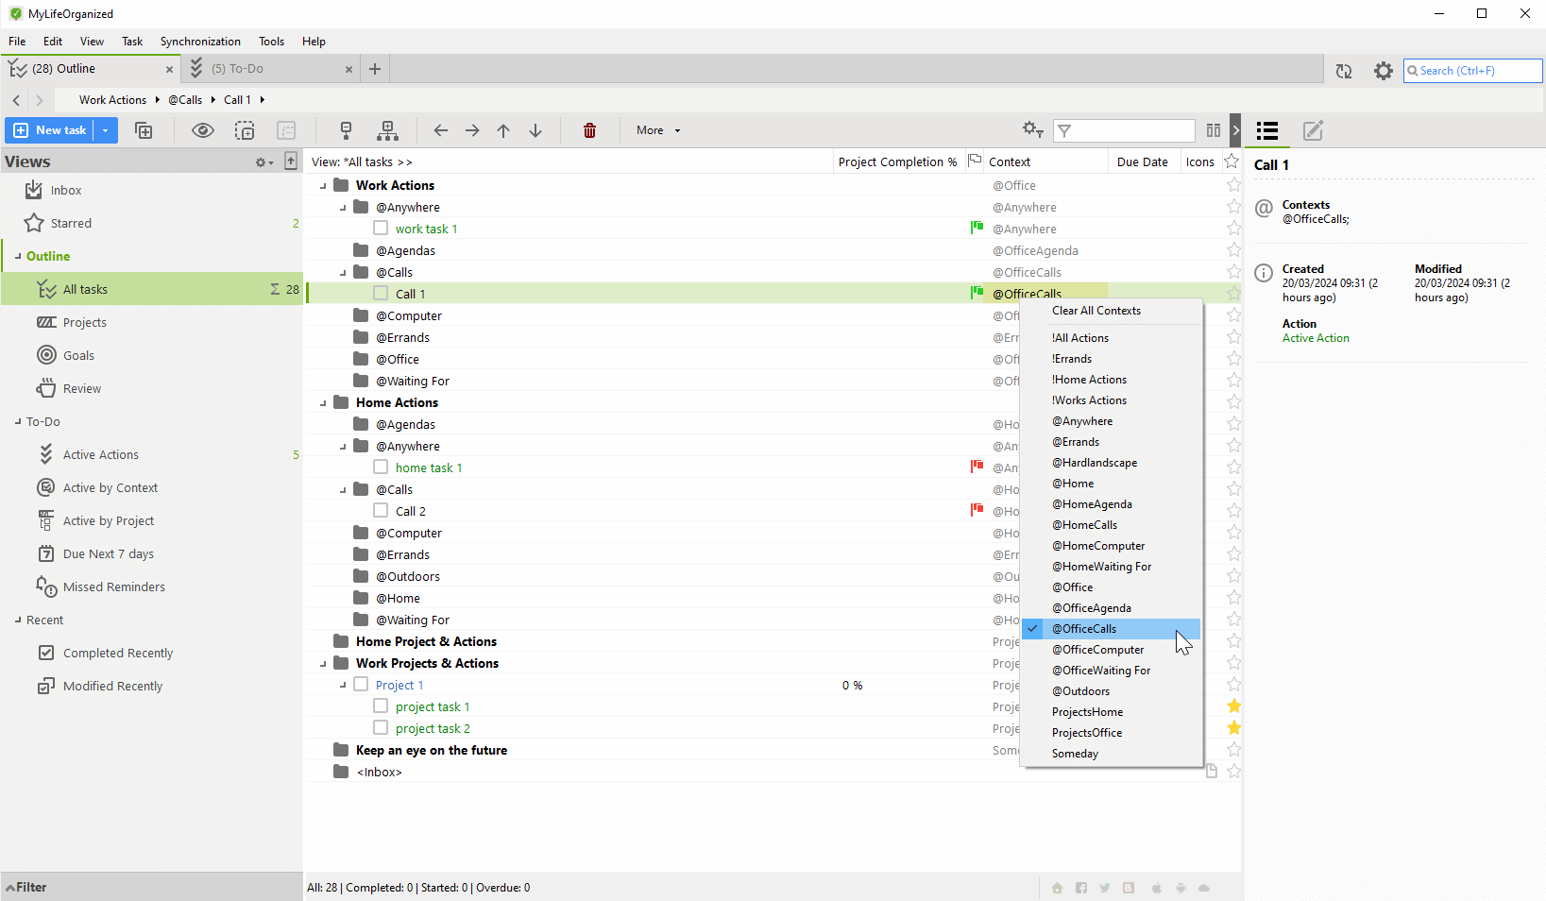The width and height of the screenshot is (1546, 901).
Task: Open the Synchronization menu
Action: coord(200,41)
